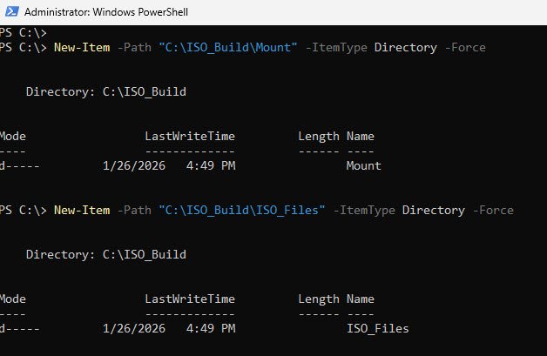Click the ISO_Files directory name in output
547x356 pixels.
click(377, 328)
